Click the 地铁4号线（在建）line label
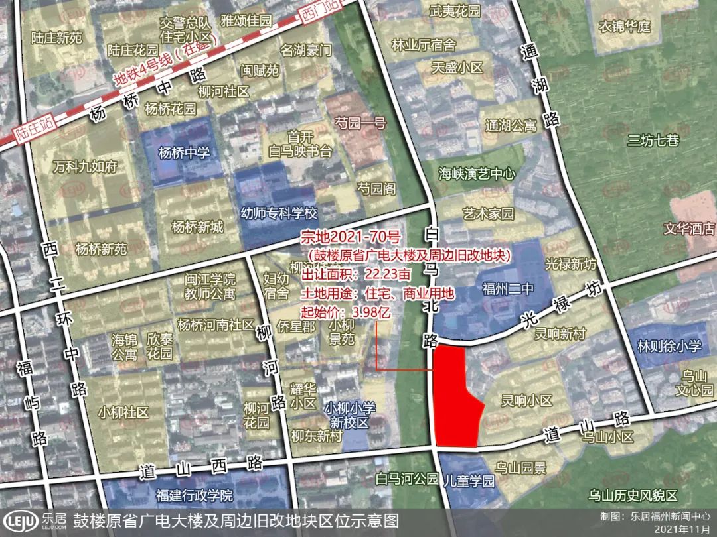Viewport: 717px width, 537px height. click(x=165, y=60)
